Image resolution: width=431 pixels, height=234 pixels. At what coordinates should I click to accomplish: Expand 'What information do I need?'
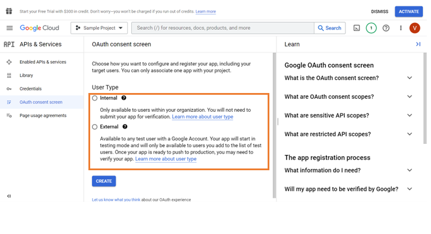(x=409, y=170)
